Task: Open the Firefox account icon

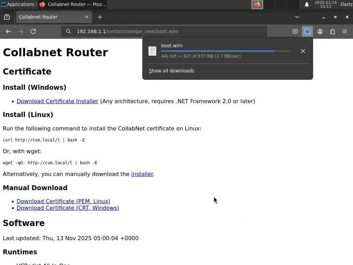Action: tap(320, 31)
